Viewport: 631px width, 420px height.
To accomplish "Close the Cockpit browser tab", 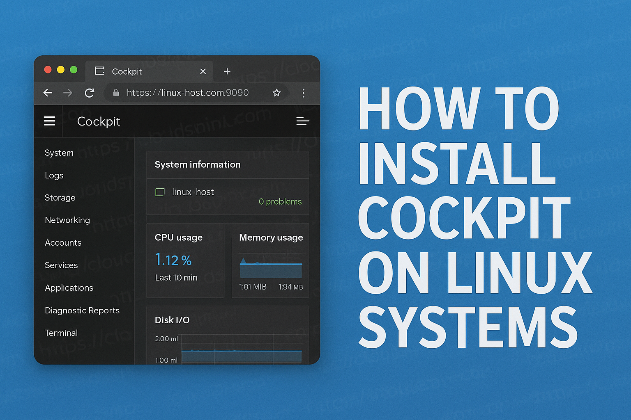I will coord(203,71).
